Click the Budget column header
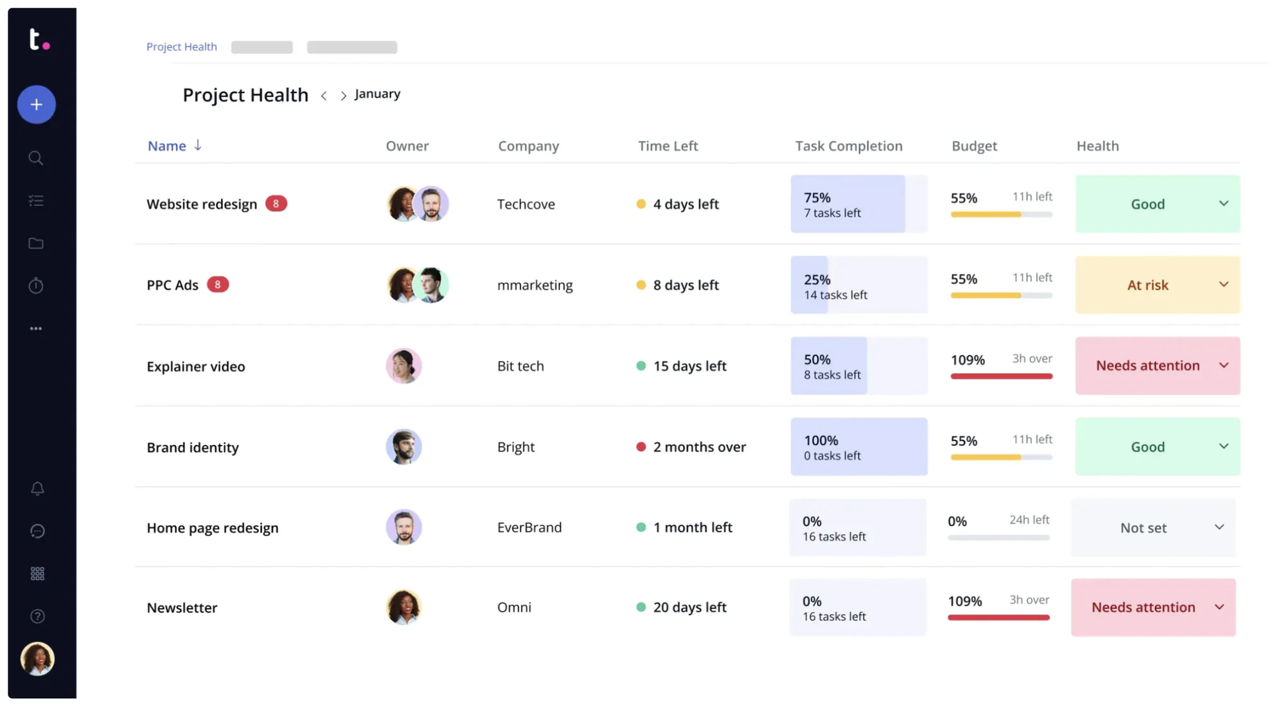This screenshot has height=712, width=1285. (x=975, y=146)
